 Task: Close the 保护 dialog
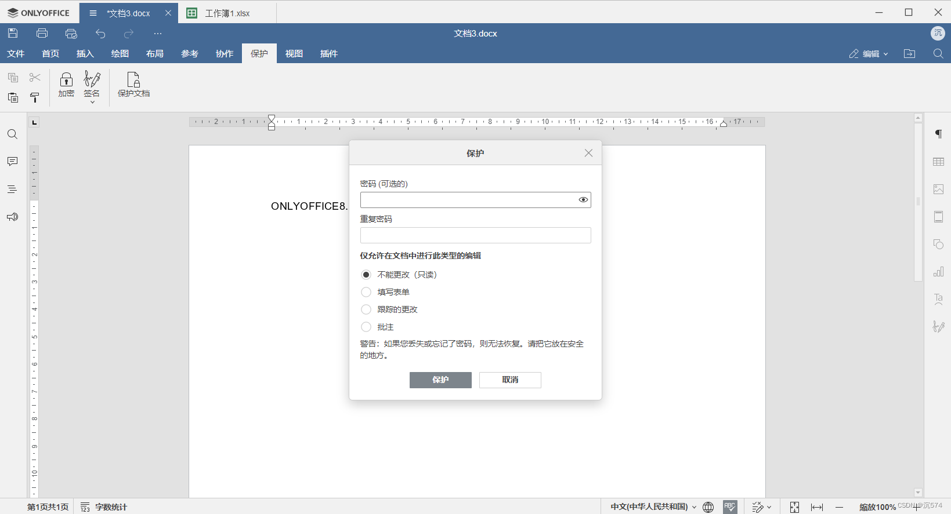(588, 153)
